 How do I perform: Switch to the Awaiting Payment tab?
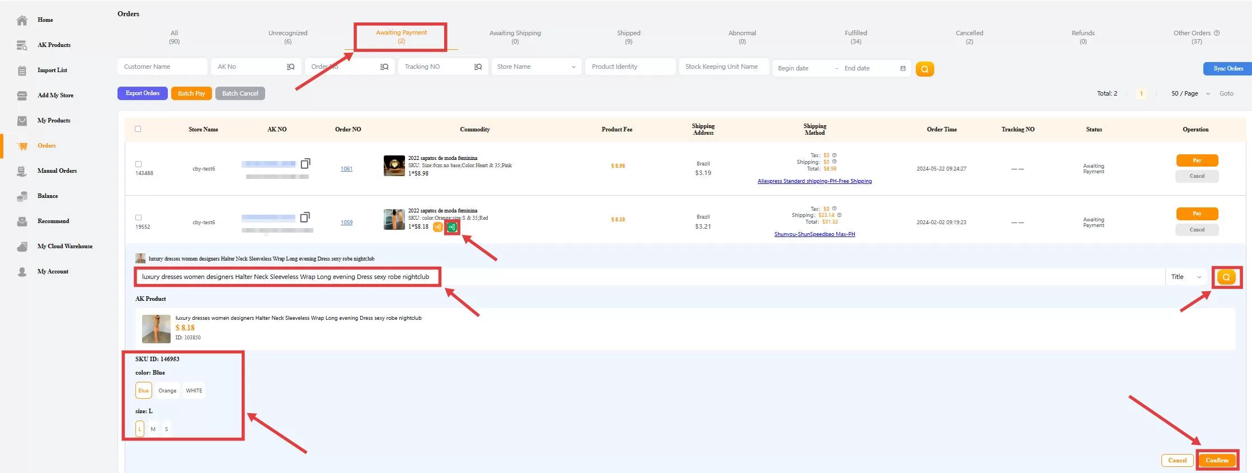(401, 37)
